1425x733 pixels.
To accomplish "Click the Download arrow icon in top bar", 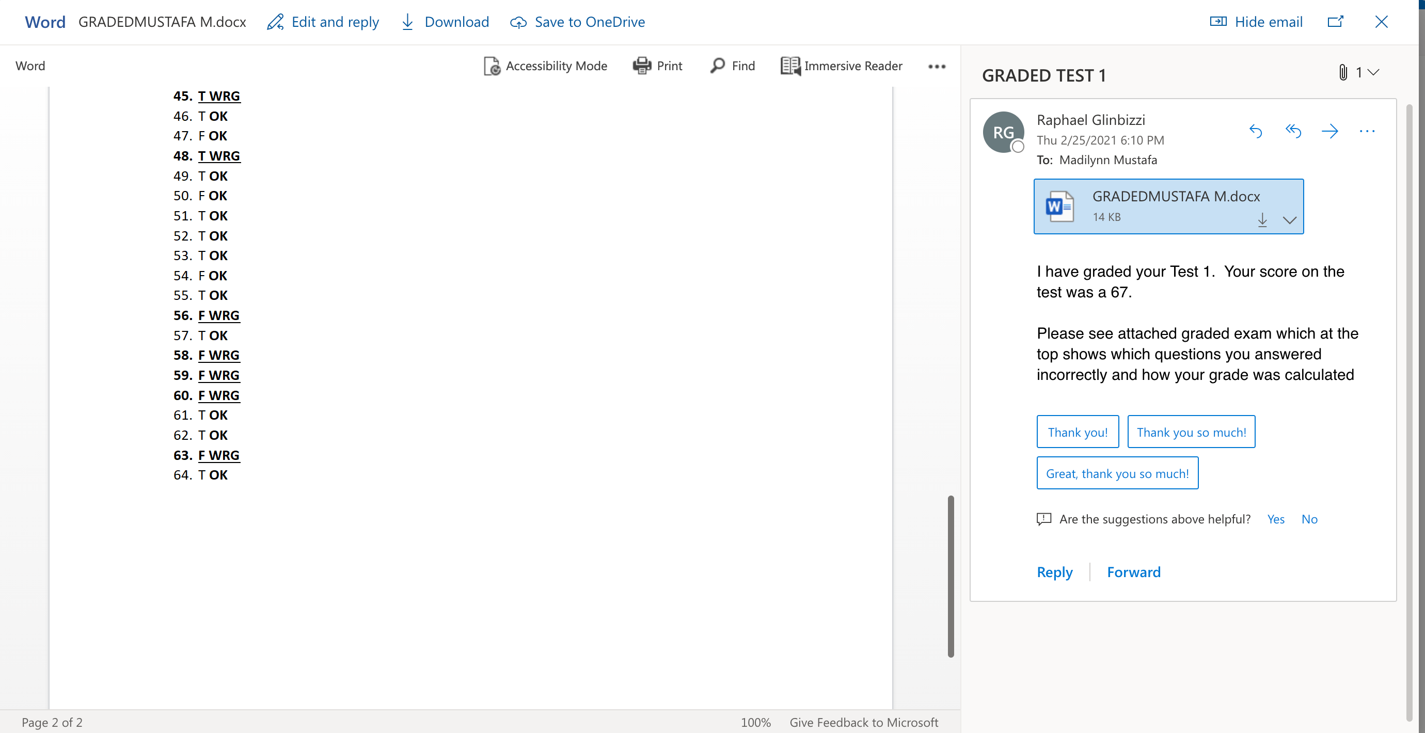I will [407, 22].
